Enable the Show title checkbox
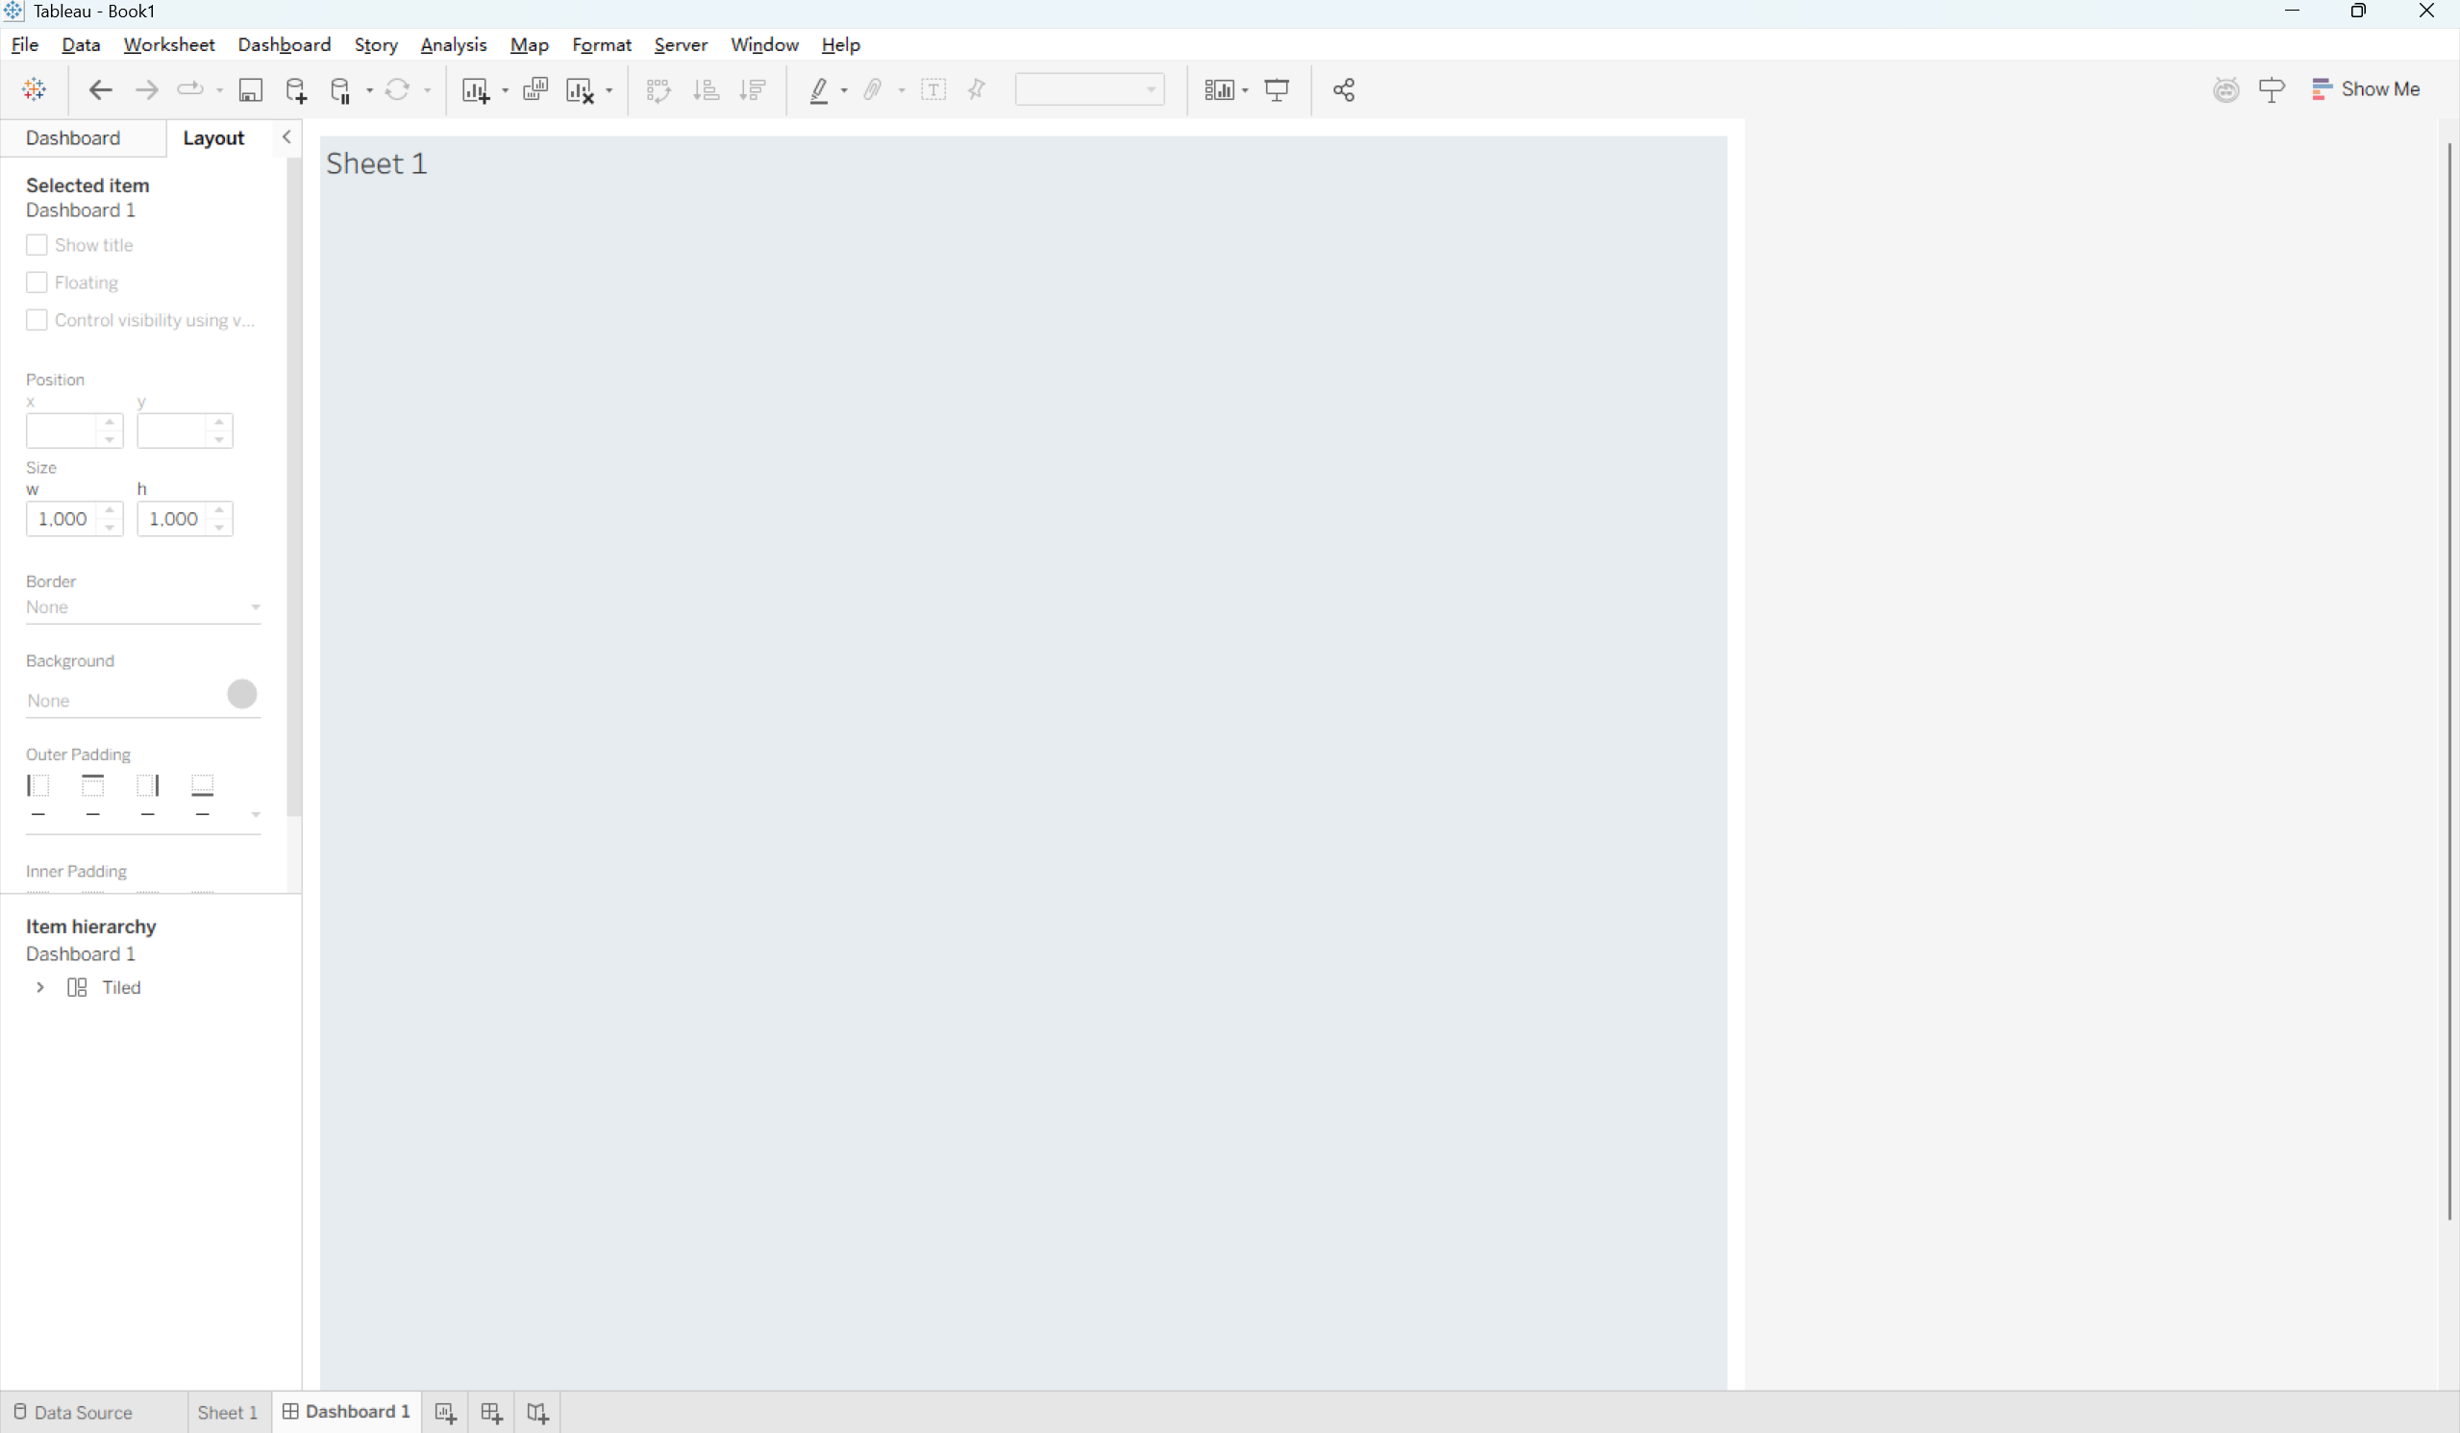 point(37,244)
